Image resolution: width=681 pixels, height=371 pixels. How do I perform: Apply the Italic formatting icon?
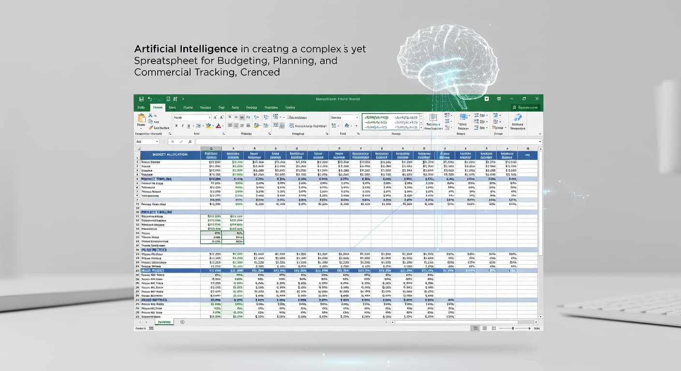[183, 126]
